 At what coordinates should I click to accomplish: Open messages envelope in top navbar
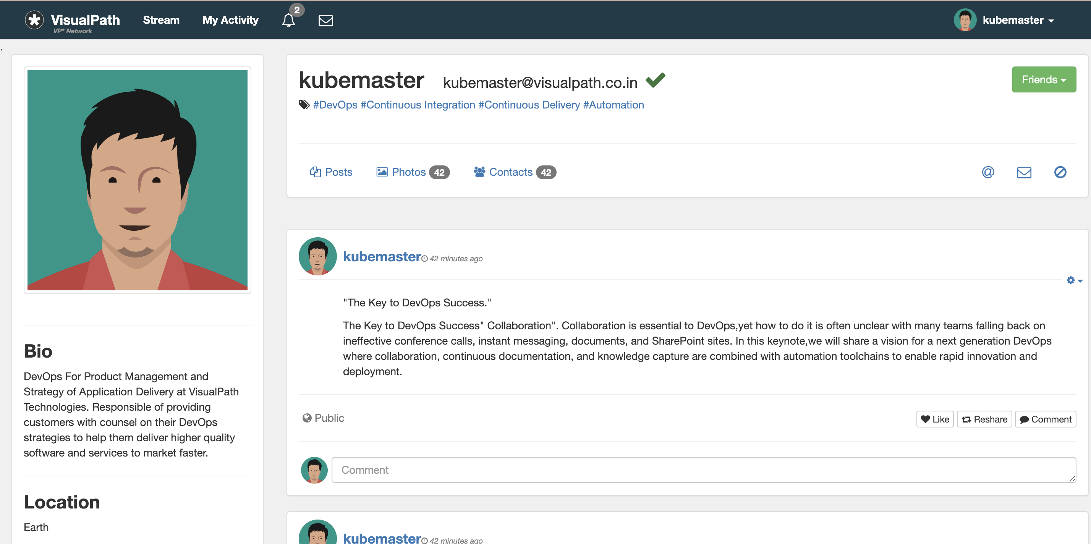click(x=325, y=20)
